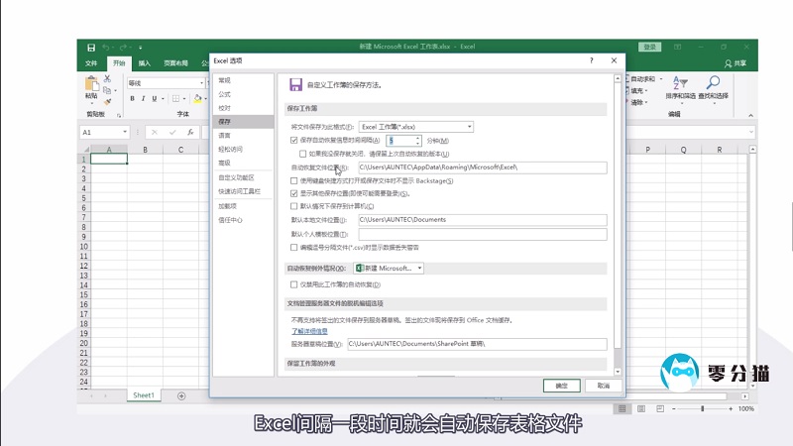Enable 'save to computer by default' checkbox
This screenshot has width=793, height=446.
(294, 206)
